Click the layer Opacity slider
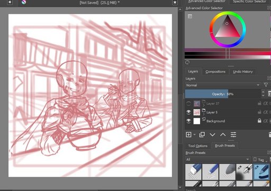The image size is (271, 191). coord(223,94)
